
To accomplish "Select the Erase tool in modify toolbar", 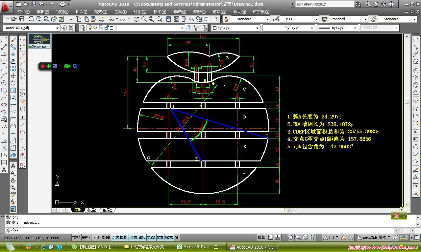I will click(x=13, y=40).
